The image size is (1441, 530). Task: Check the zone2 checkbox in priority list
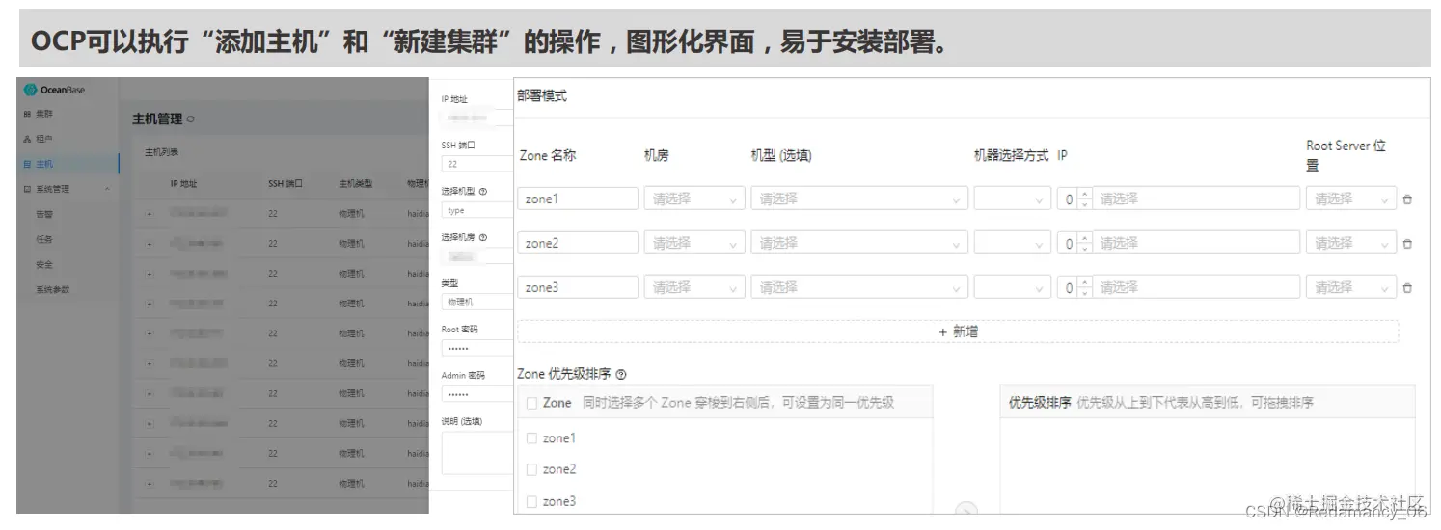tap(531, 469)
